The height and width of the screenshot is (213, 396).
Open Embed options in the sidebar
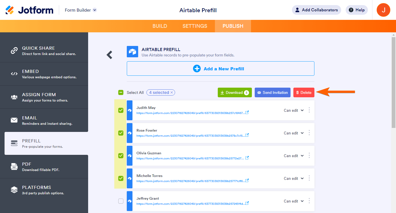pos(44,74)
